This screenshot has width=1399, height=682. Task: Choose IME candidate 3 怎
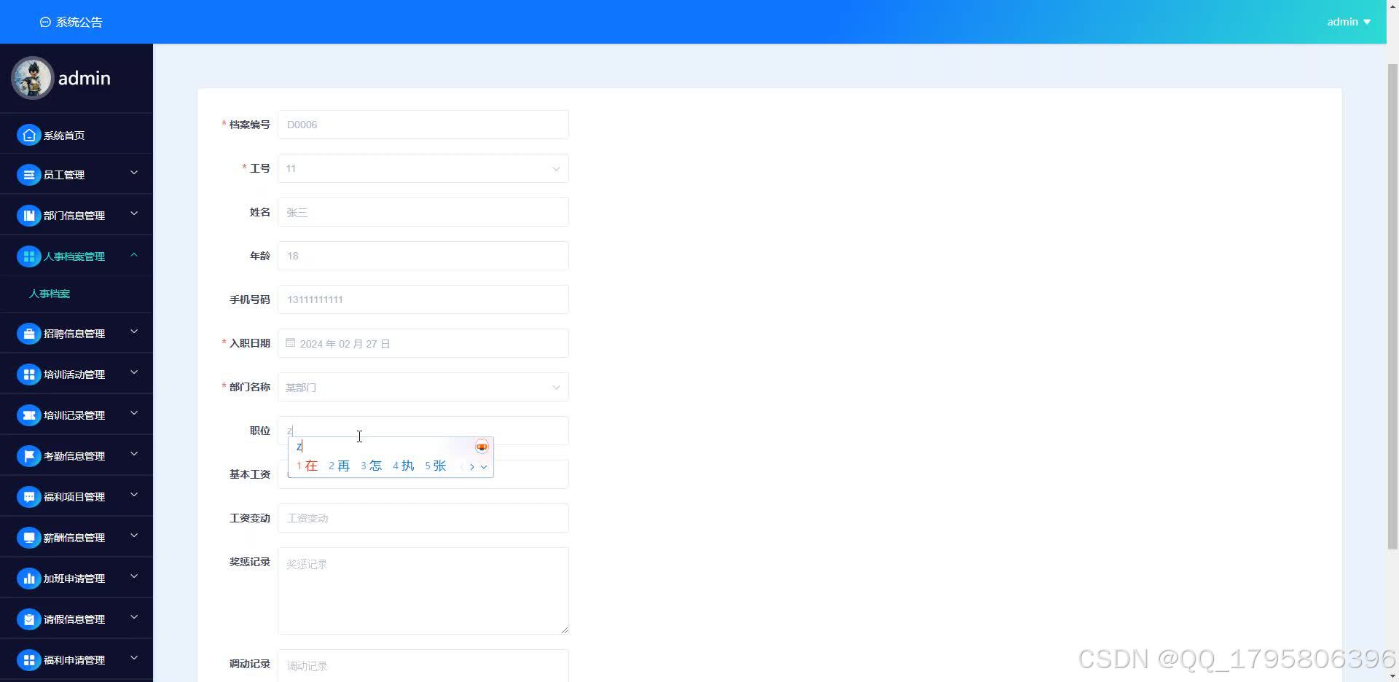(x=372, y=466)
